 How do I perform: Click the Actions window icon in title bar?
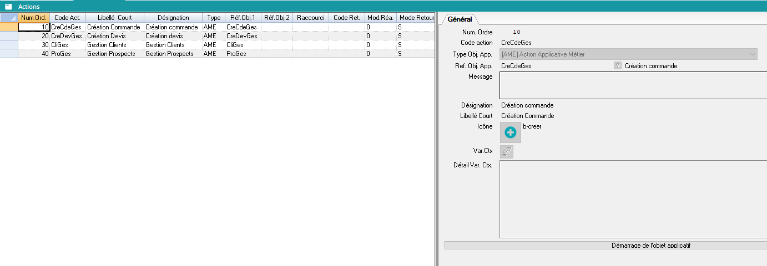[x=8, y=6]
